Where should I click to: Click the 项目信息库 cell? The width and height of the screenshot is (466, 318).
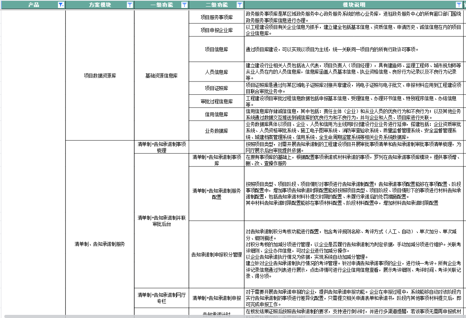click(x=217, y=49)
